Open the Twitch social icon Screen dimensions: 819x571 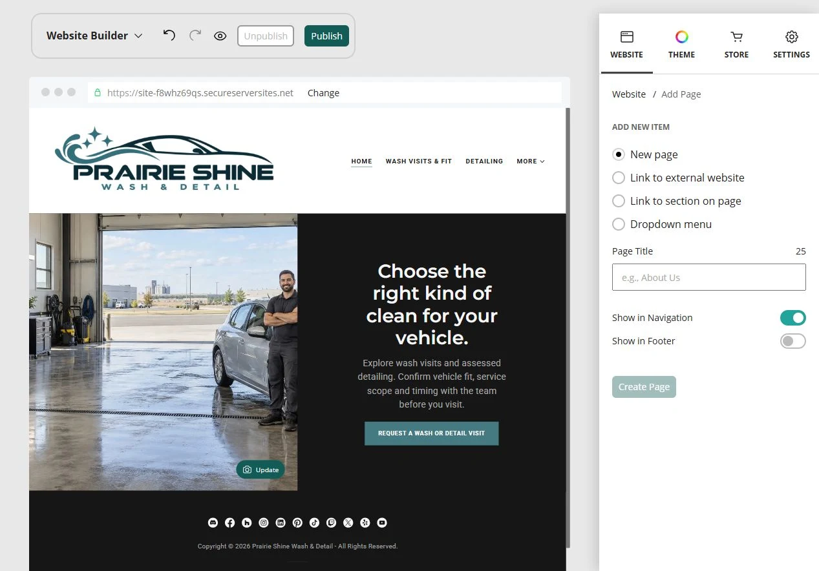[x=332, y=523]
